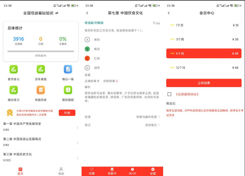Screen dimensions: 245x176
Task: Open 答案与解析反馈 feedback chevron
Action: 159,117
